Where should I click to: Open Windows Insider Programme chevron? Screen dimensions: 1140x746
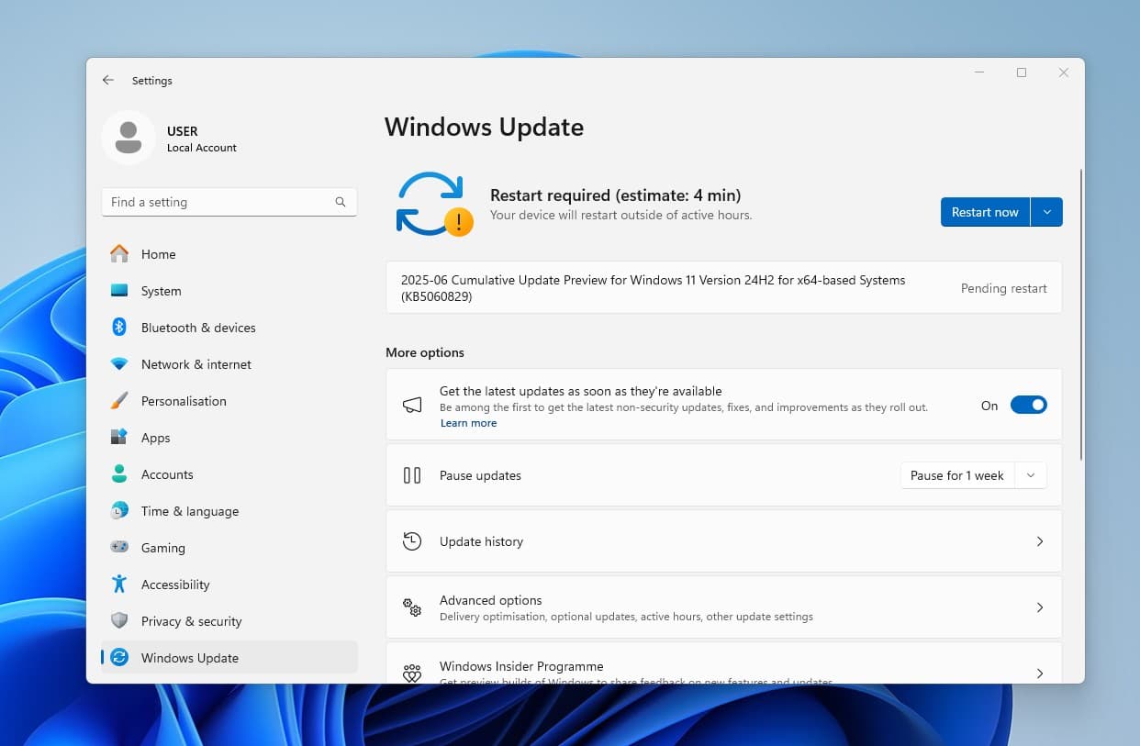point(1040,673)
